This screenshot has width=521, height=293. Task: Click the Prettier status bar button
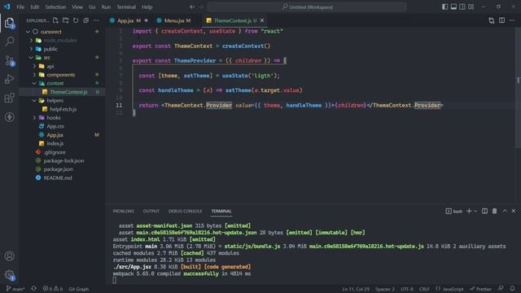[481, 289]
